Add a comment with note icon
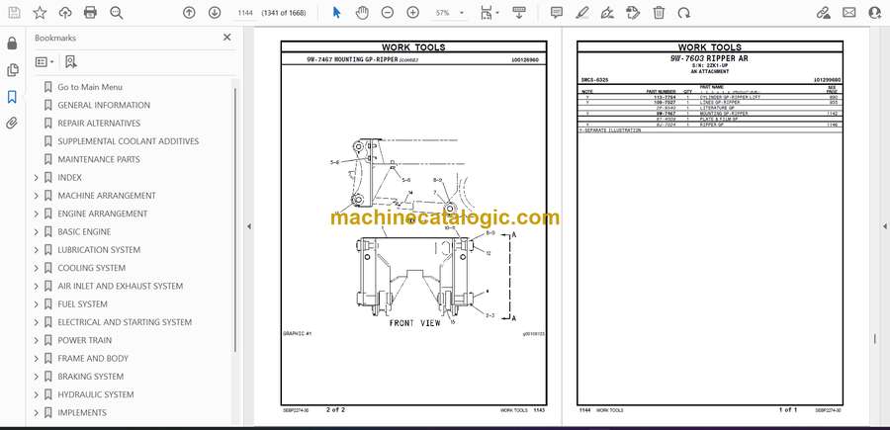The image size is (890, 430). click(x=556, y=13)
